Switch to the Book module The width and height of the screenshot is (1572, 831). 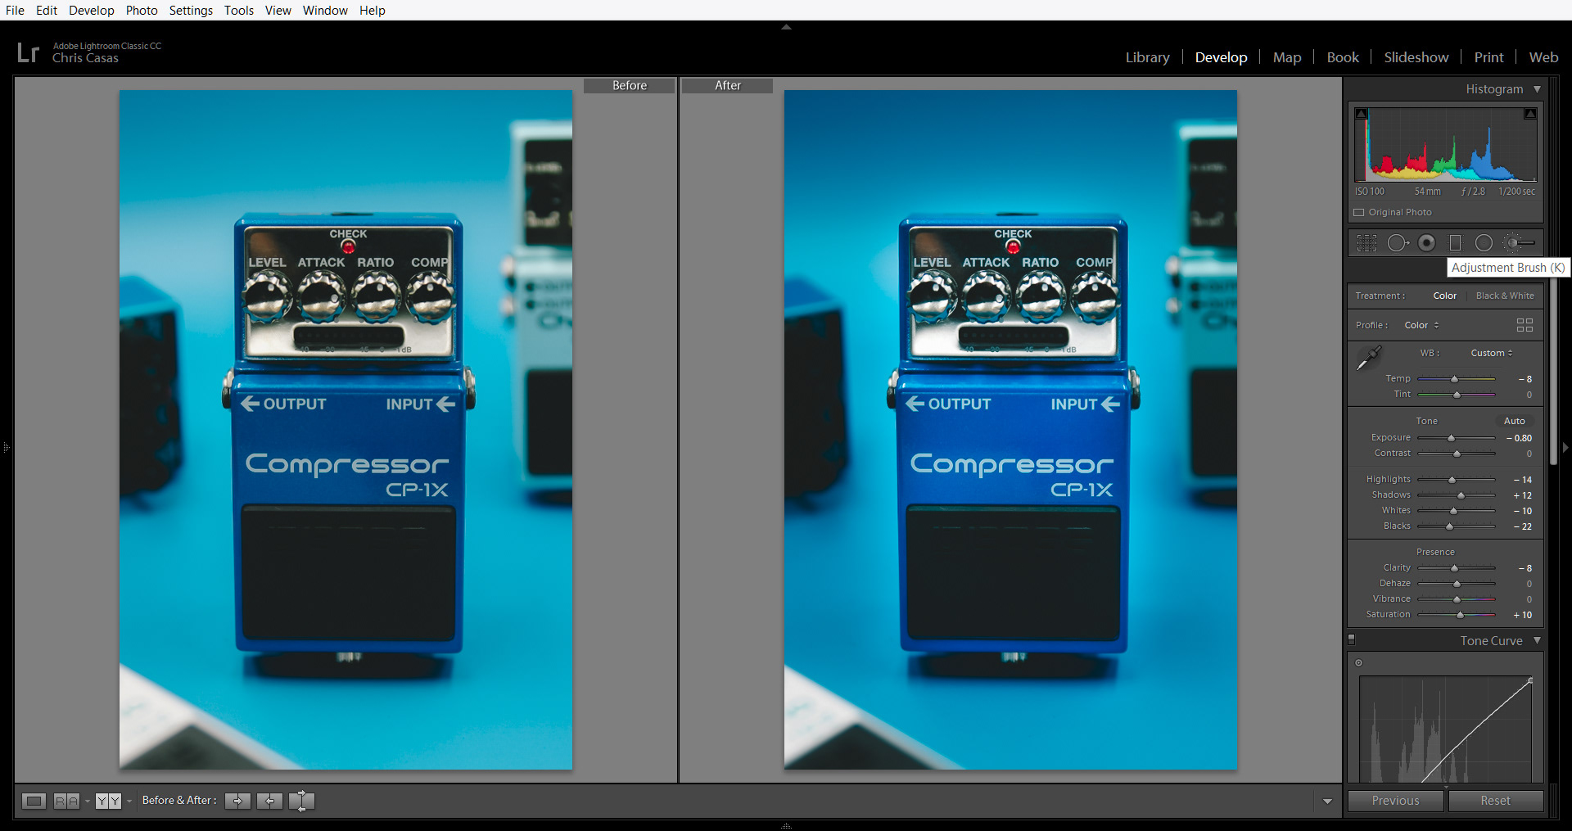(1343, 57)
